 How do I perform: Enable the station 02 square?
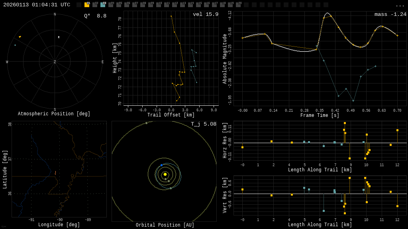pyautogui.click(x=95, y=5)
